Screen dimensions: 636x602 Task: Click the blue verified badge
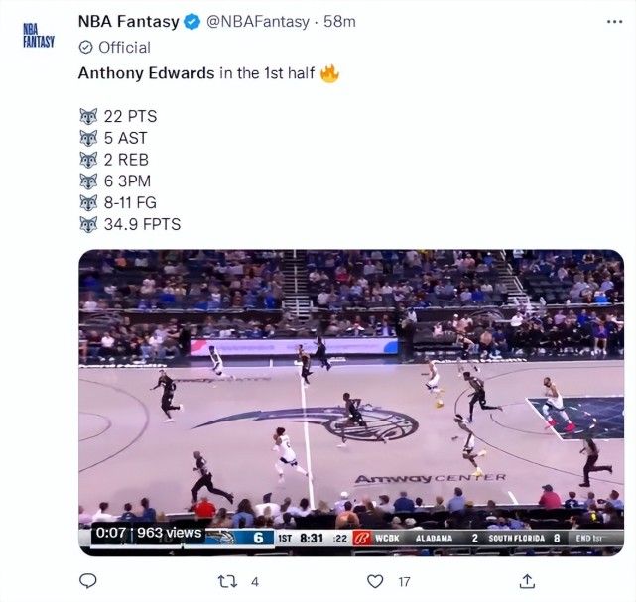(192, 22)
